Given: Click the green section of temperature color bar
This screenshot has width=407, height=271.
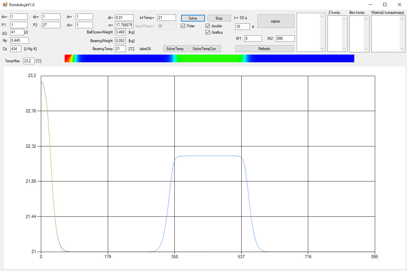Looking at the screenshot, I should 209,58.
